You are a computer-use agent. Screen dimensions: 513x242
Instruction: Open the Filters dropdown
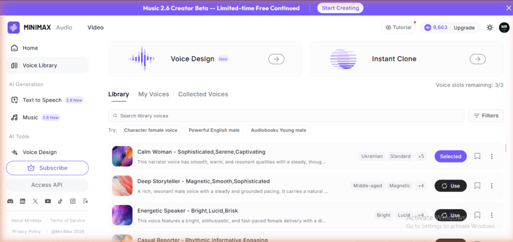click(x=486, y=115)
